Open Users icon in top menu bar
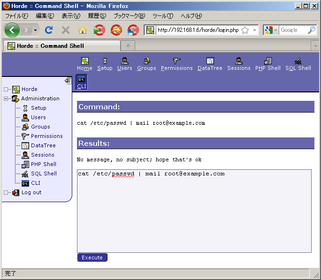This screenshot has width=321, height=280. coord(125,61)
